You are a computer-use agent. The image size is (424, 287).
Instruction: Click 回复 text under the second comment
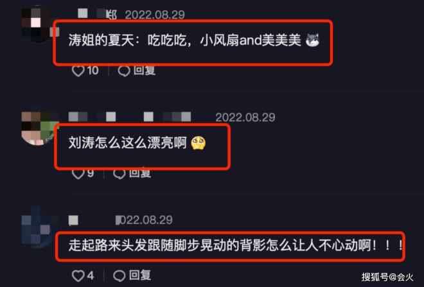click(x=140, y=173)
